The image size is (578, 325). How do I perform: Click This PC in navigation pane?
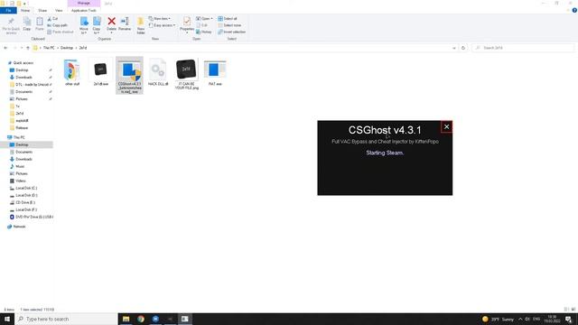(x=19, y=137)
